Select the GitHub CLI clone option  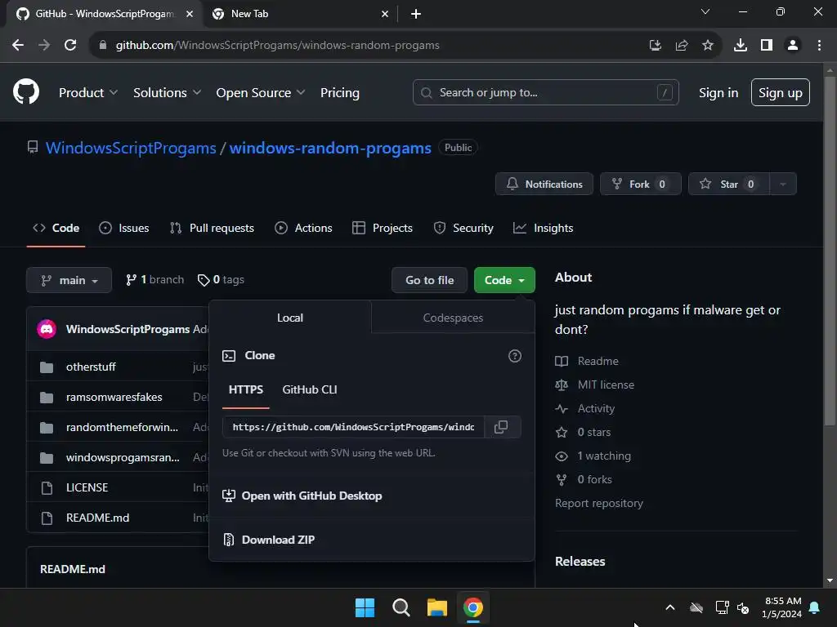pyautogui.click(x=310, y=389)
